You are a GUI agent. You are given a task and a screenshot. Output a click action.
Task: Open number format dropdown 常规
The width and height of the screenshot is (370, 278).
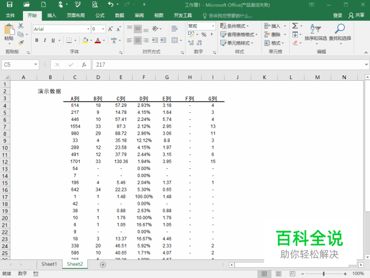click(213, 26)
